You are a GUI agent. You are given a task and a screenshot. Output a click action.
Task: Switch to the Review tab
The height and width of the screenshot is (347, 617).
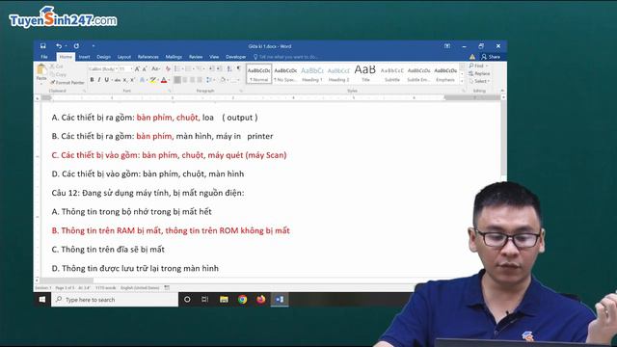click(196, 57)
